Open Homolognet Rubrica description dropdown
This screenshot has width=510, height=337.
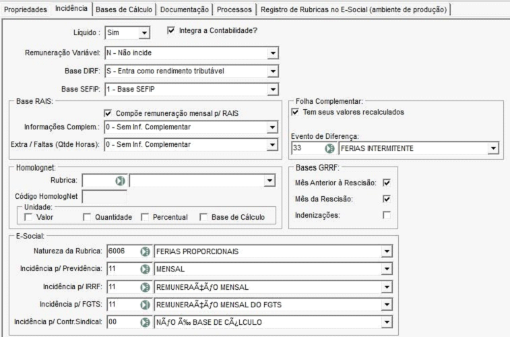(x=269, y=181)
